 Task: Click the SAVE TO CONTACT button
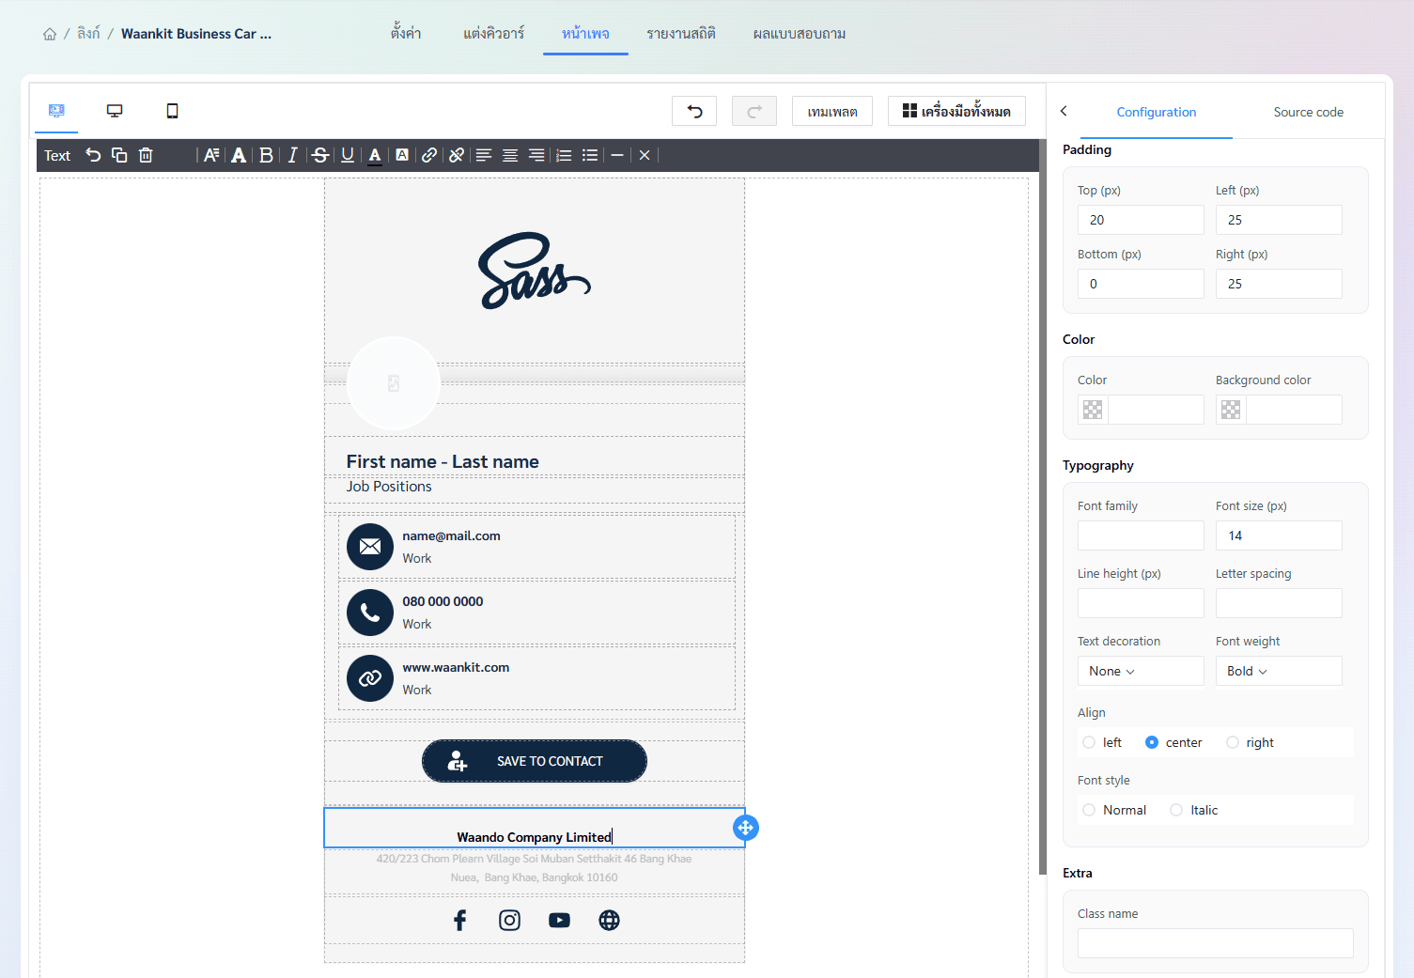535,761
